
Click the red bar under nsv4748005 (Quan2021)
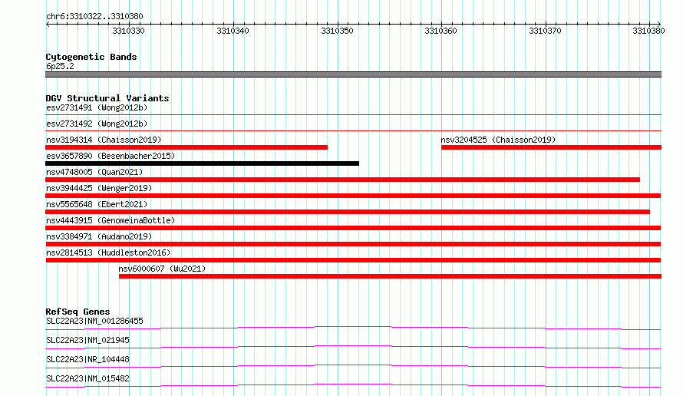click(x=343, y=180)
